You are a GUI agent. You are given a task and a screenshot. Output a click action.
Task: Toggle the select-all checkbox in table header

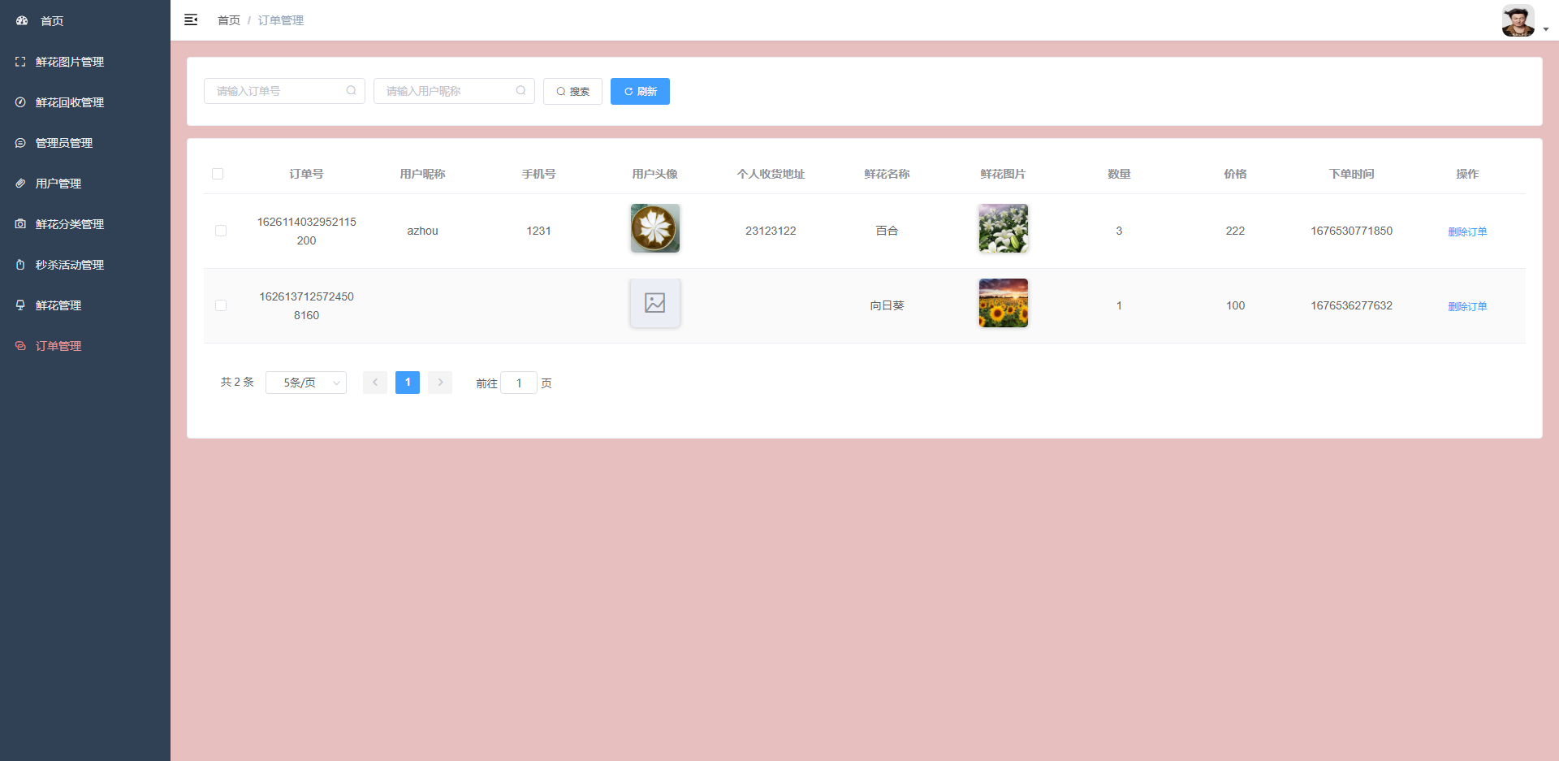tap(218, 173)
